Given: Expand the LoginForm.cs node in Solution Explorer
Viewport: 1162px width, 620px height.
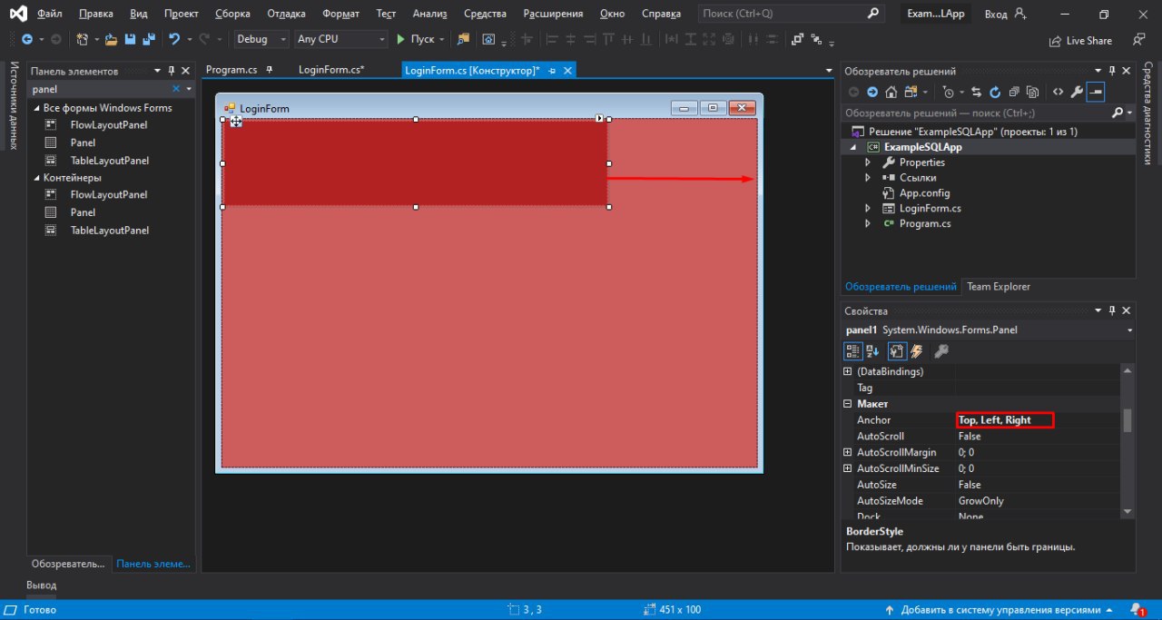Looking at the screenshot, I should pyautogui.click(x=868, y=209).
